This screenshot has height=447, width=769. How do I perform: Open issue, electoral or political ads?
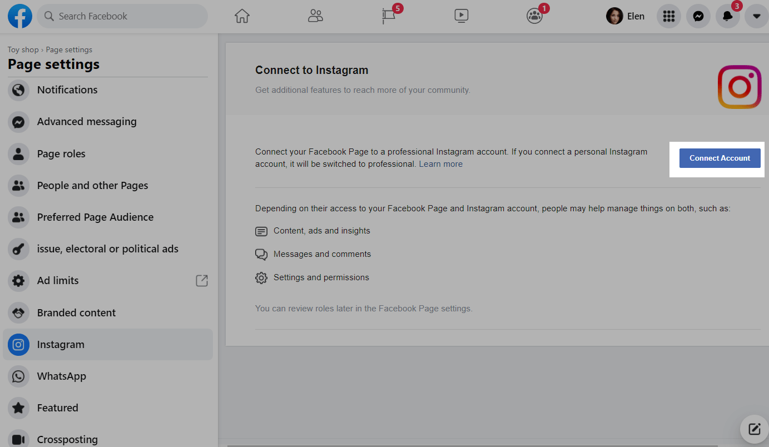108,249
